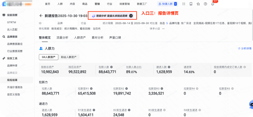Viewport: 253px width, 117px height.
Task: Click the 投前总资产 value 10,982,843
Action: (50, 72)
